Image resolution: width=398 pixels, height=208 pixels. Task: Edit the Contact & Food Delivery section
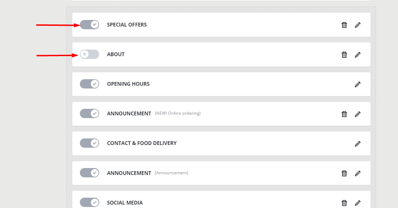click(358, 143)
